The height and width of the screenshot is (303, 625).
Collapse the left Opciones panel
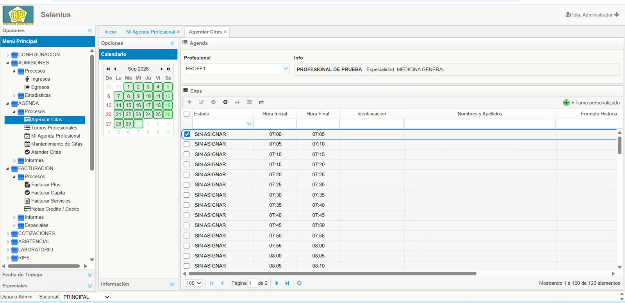pos(90,30)
